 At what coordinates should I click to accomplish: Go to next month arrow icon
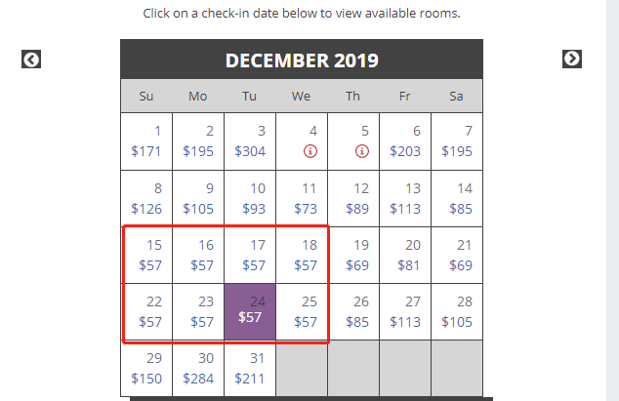click(x=572, y=59)
